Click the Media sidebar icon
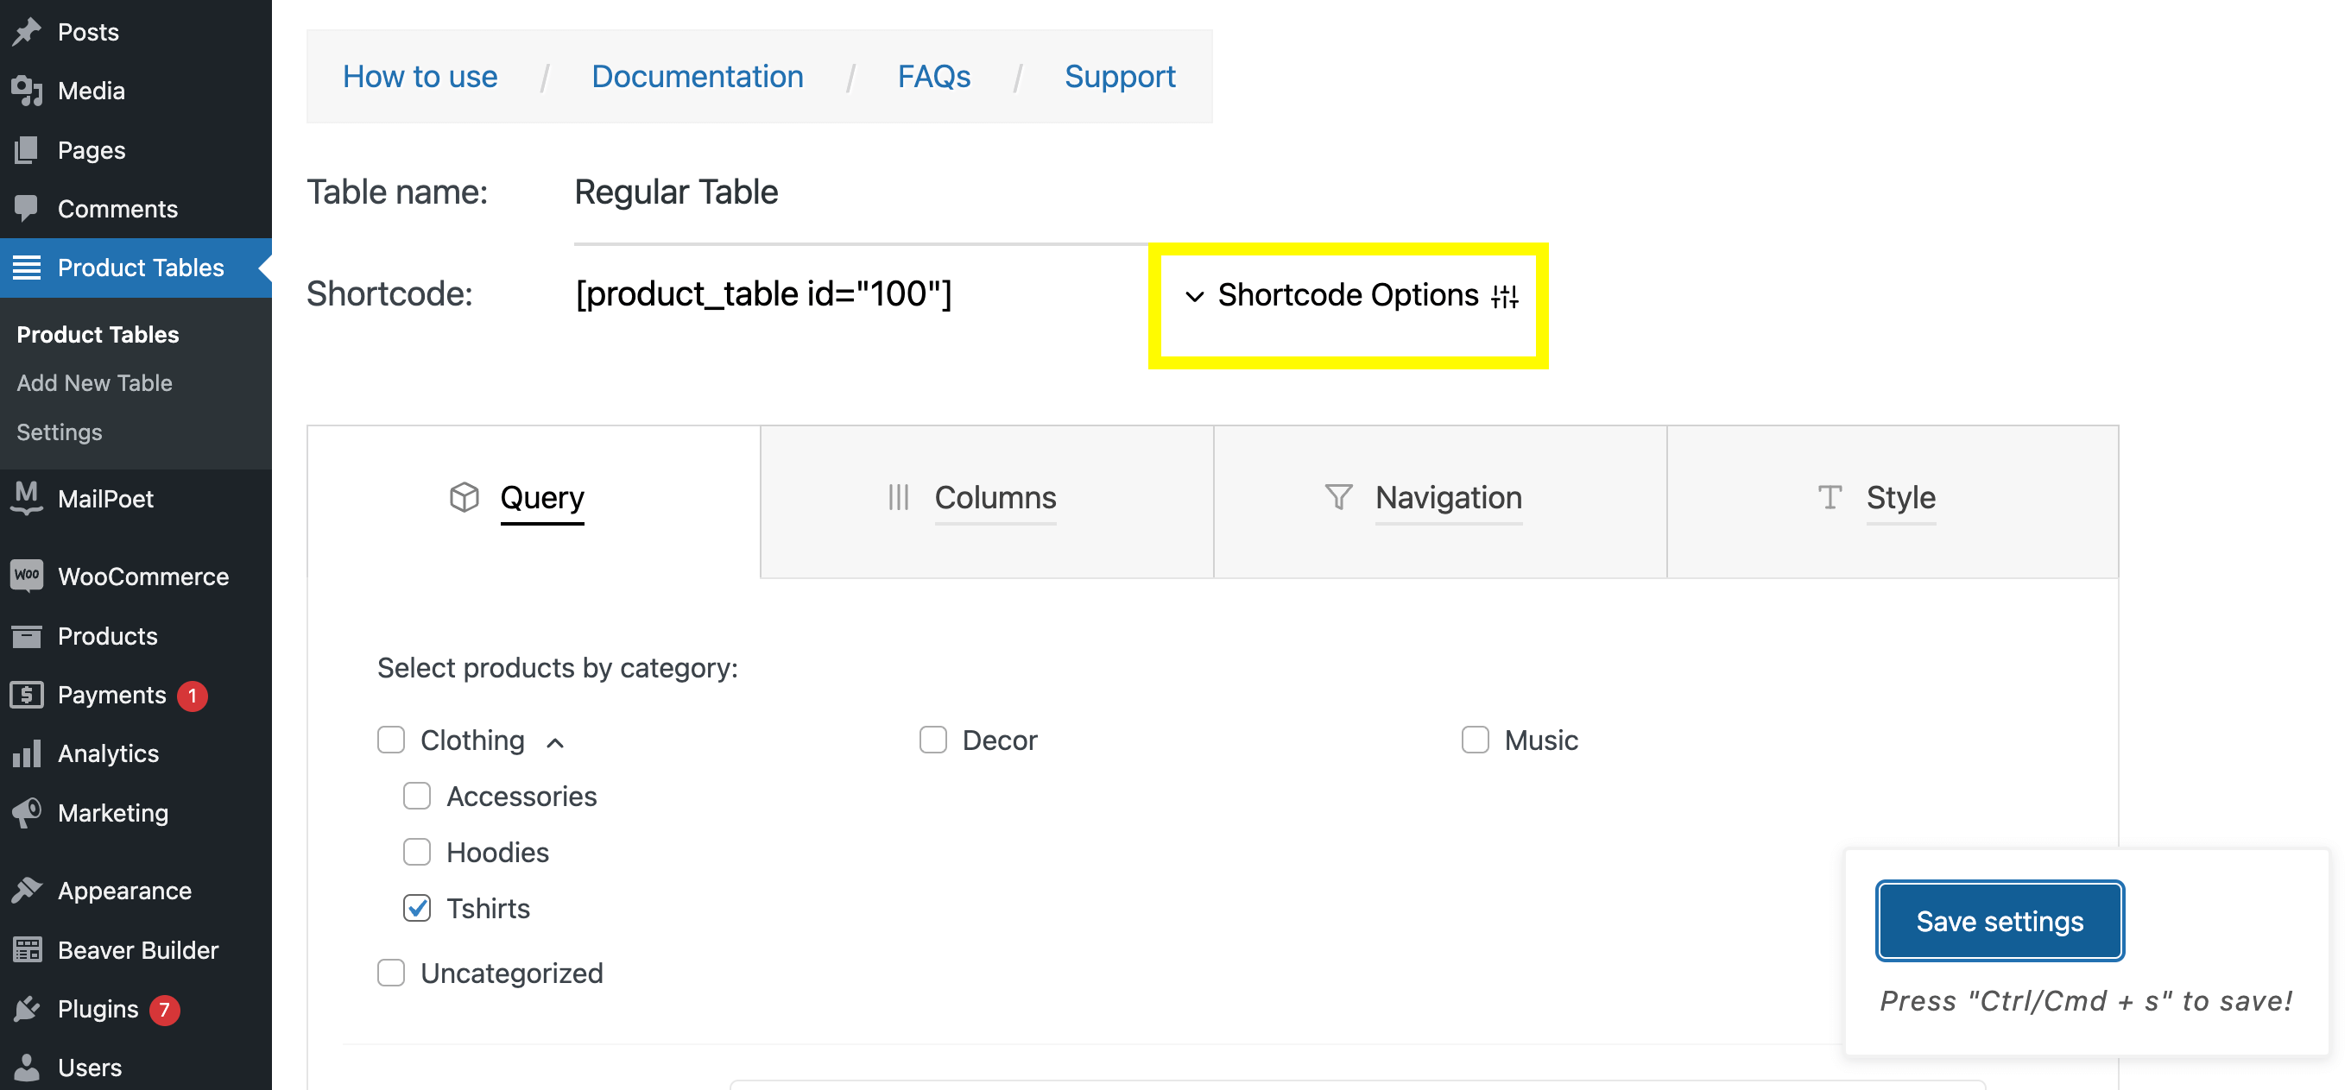The width and height of the screenshot is (2351, 1090). coord(28,91)
